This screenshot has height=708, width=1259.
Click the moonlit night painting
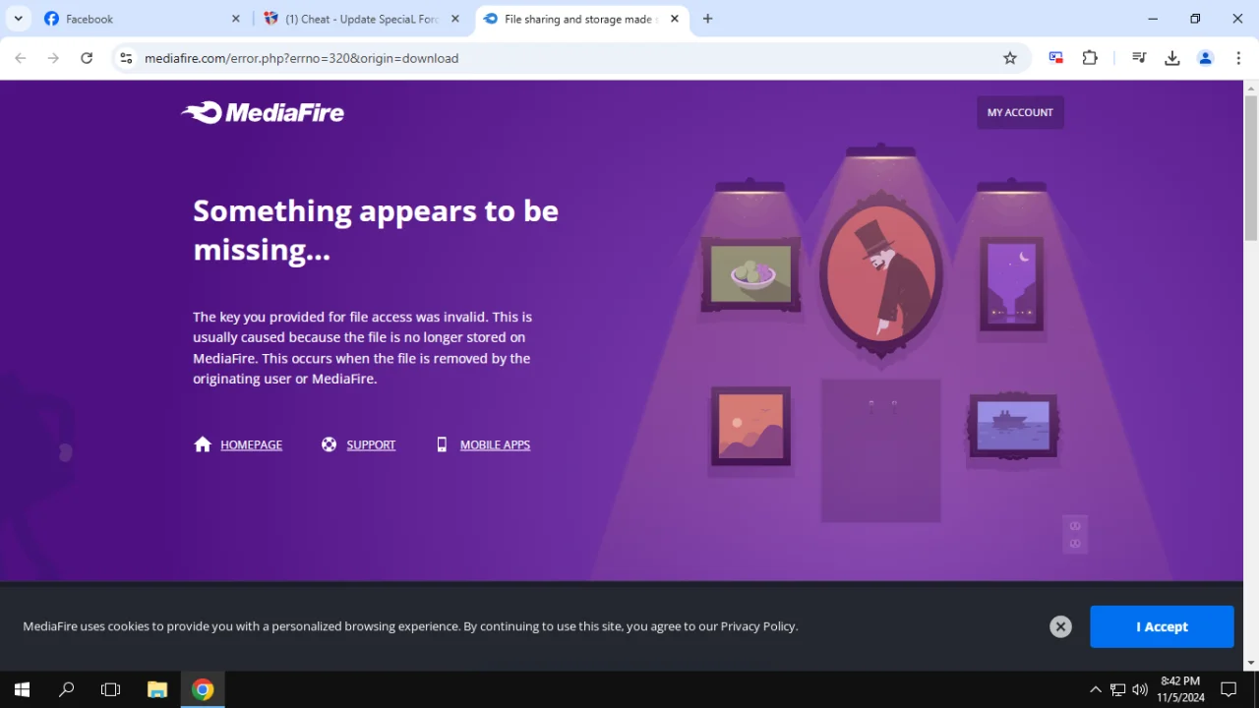[1012, 283]
